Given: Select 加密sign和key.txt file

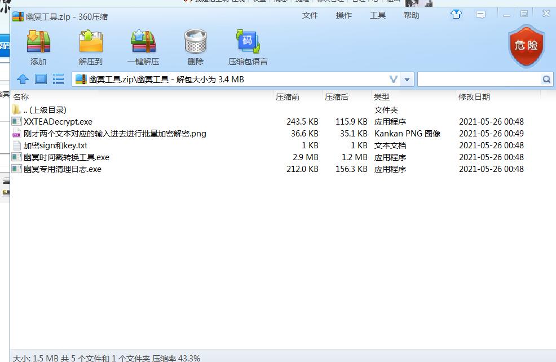Looking at the screenshot, I should (55, 145).
